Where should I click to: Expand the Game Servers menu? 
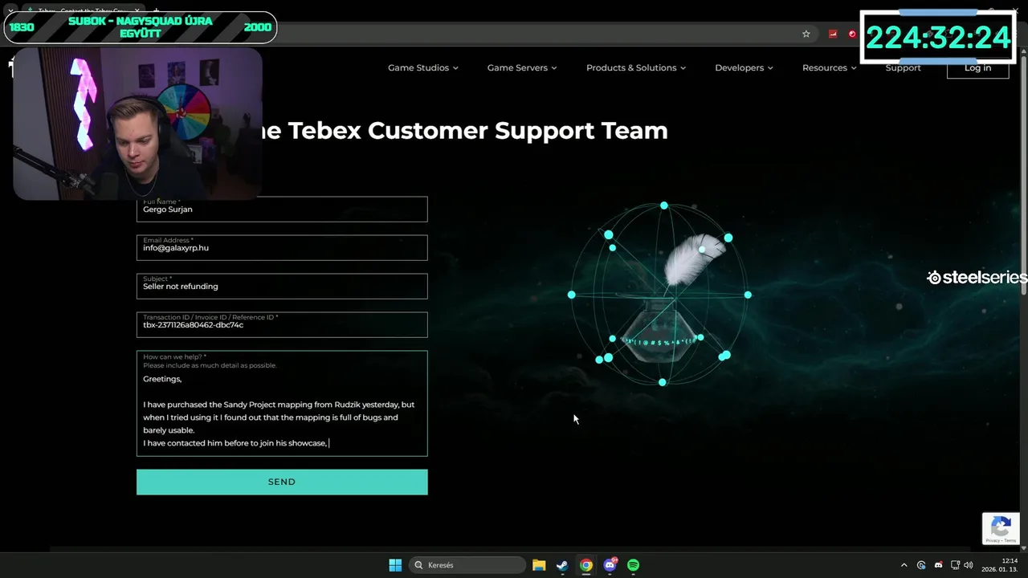[x=521, y=67]
